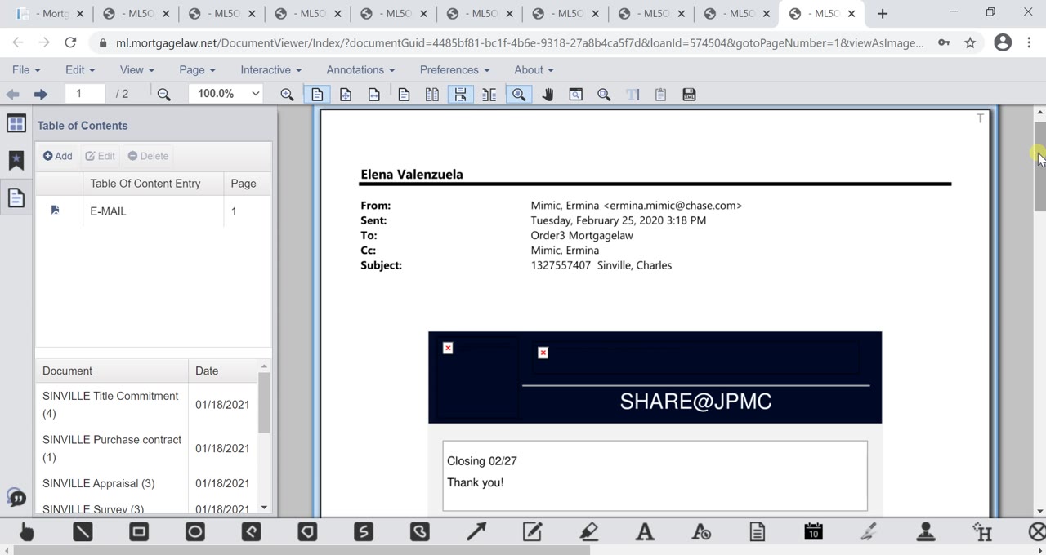Open the thumbnails panel icon
The width and height of the screenshot is (1046, 555).
click(16, 123)
